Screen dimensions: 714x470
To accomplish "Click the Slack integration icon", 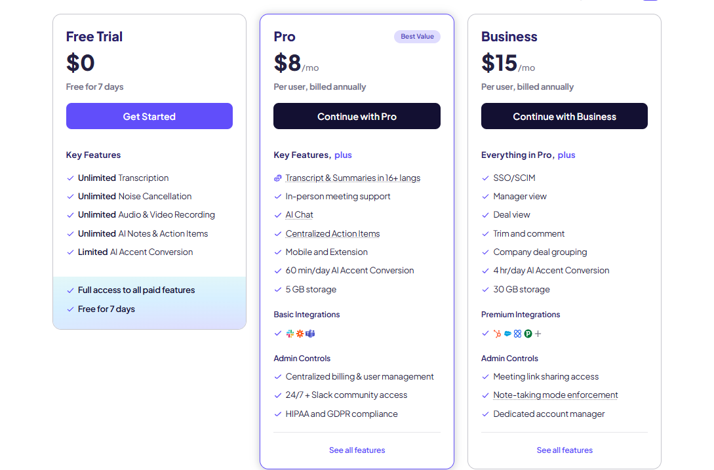I will pyautogui.click(x=290, y=334).
